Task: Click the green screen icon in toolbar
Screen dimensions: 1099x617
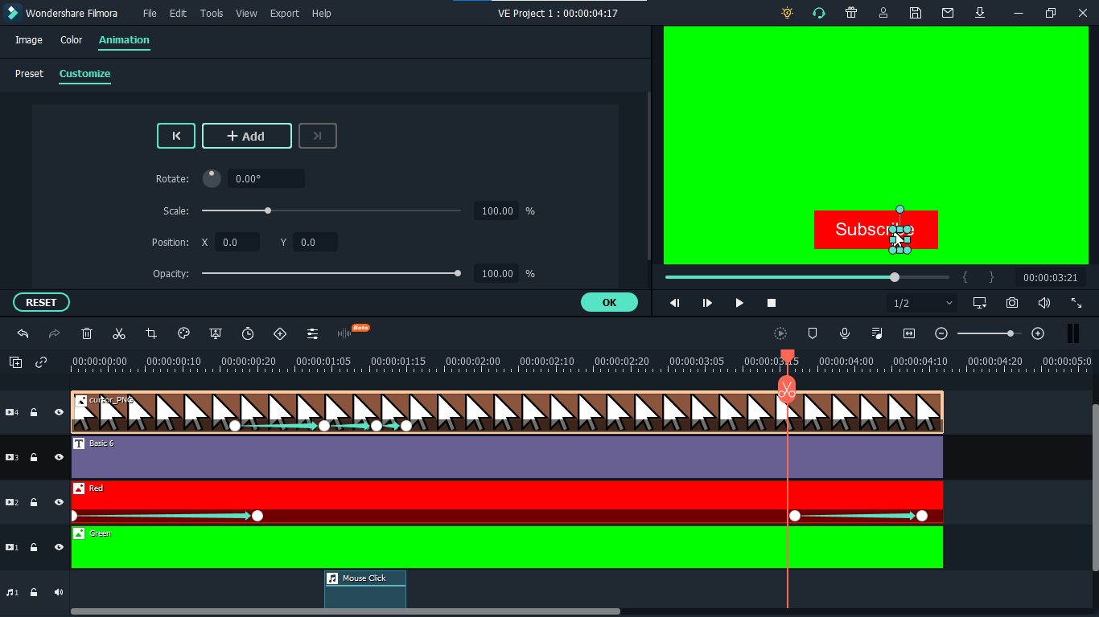Action: [x=216, y=333]
